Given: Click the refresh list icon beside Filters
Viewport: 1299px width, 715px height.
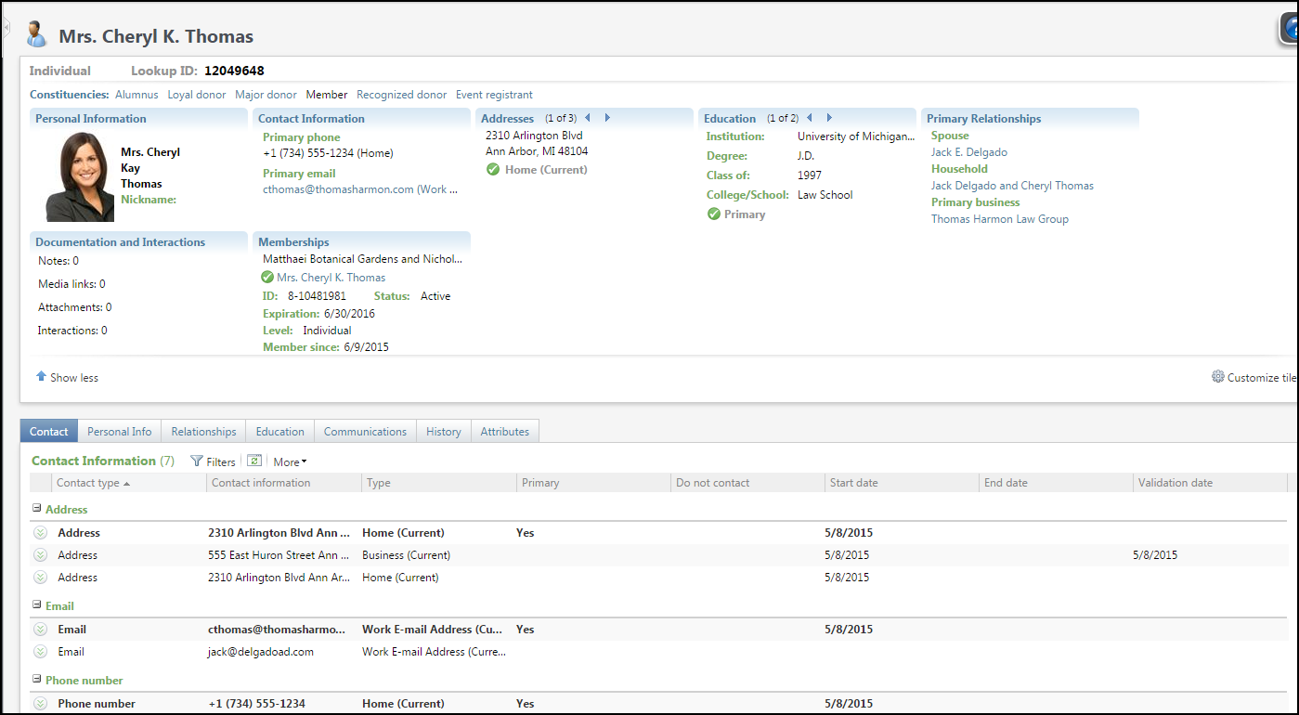Looking at the screenshot, I should [x=254, y=461].
